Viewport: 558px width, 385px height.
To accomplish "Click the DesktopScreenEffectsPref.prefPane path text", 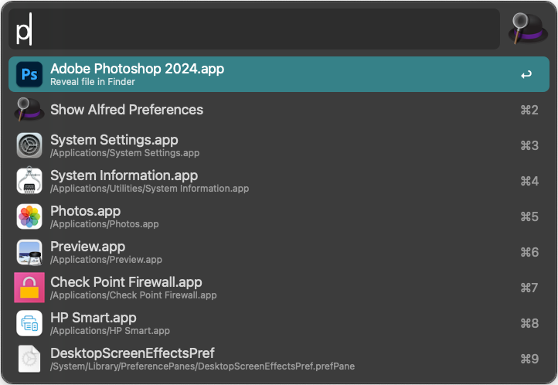I will point(202,366).
